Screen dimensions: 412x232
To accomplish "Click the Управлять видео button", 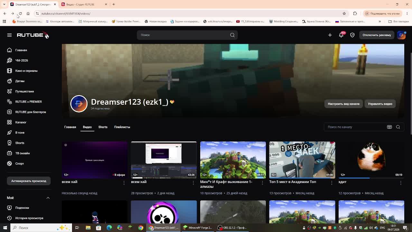I will [x=380, y=104].
